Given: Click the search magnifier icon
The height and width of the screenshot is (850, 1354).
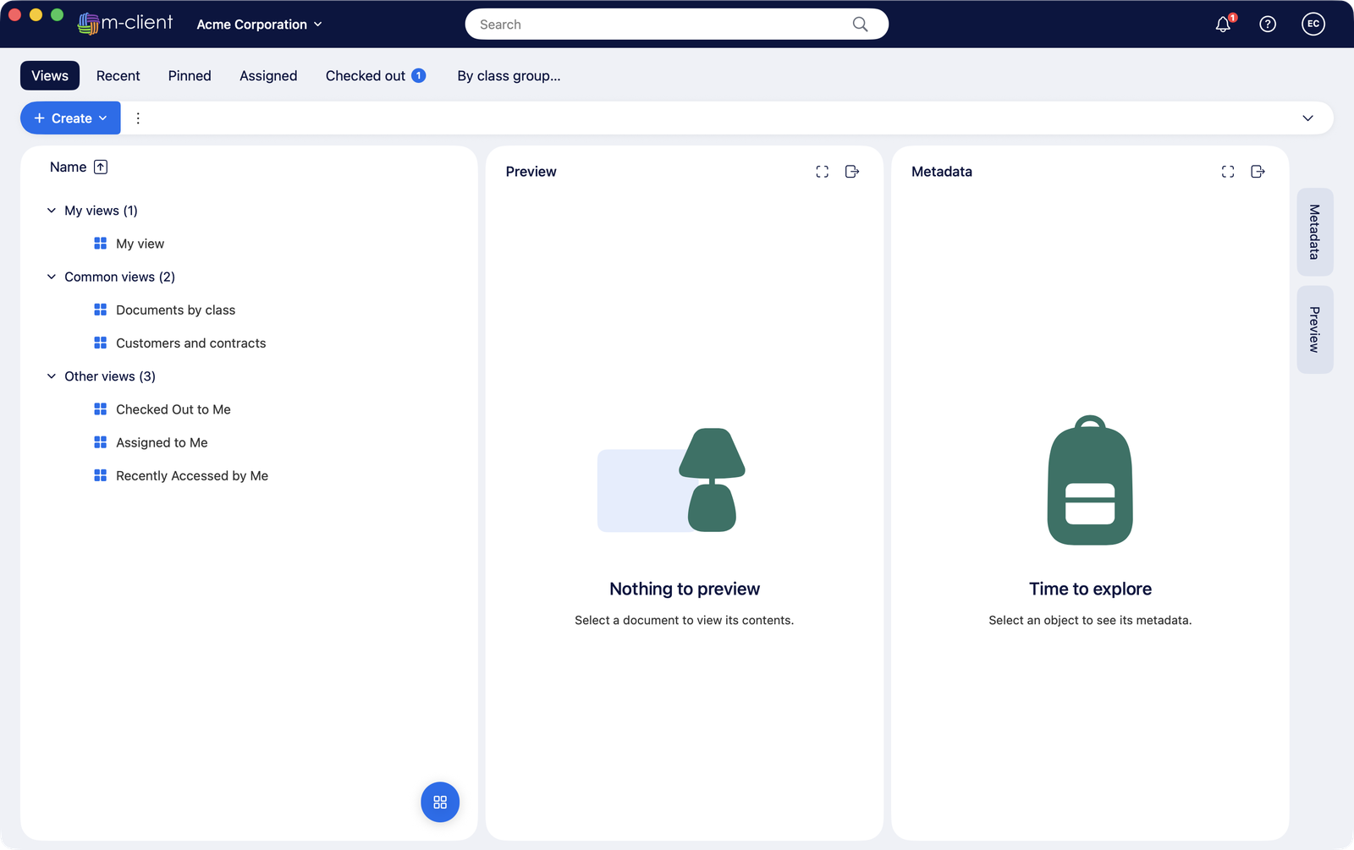Looking at the screenshot, I should coord(861,25).
